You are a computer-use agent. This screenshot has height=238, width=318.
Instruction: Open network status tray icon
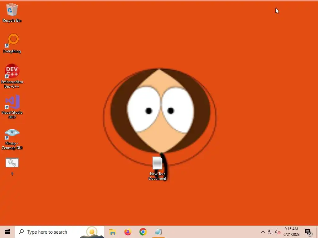[x=270, y=232]
